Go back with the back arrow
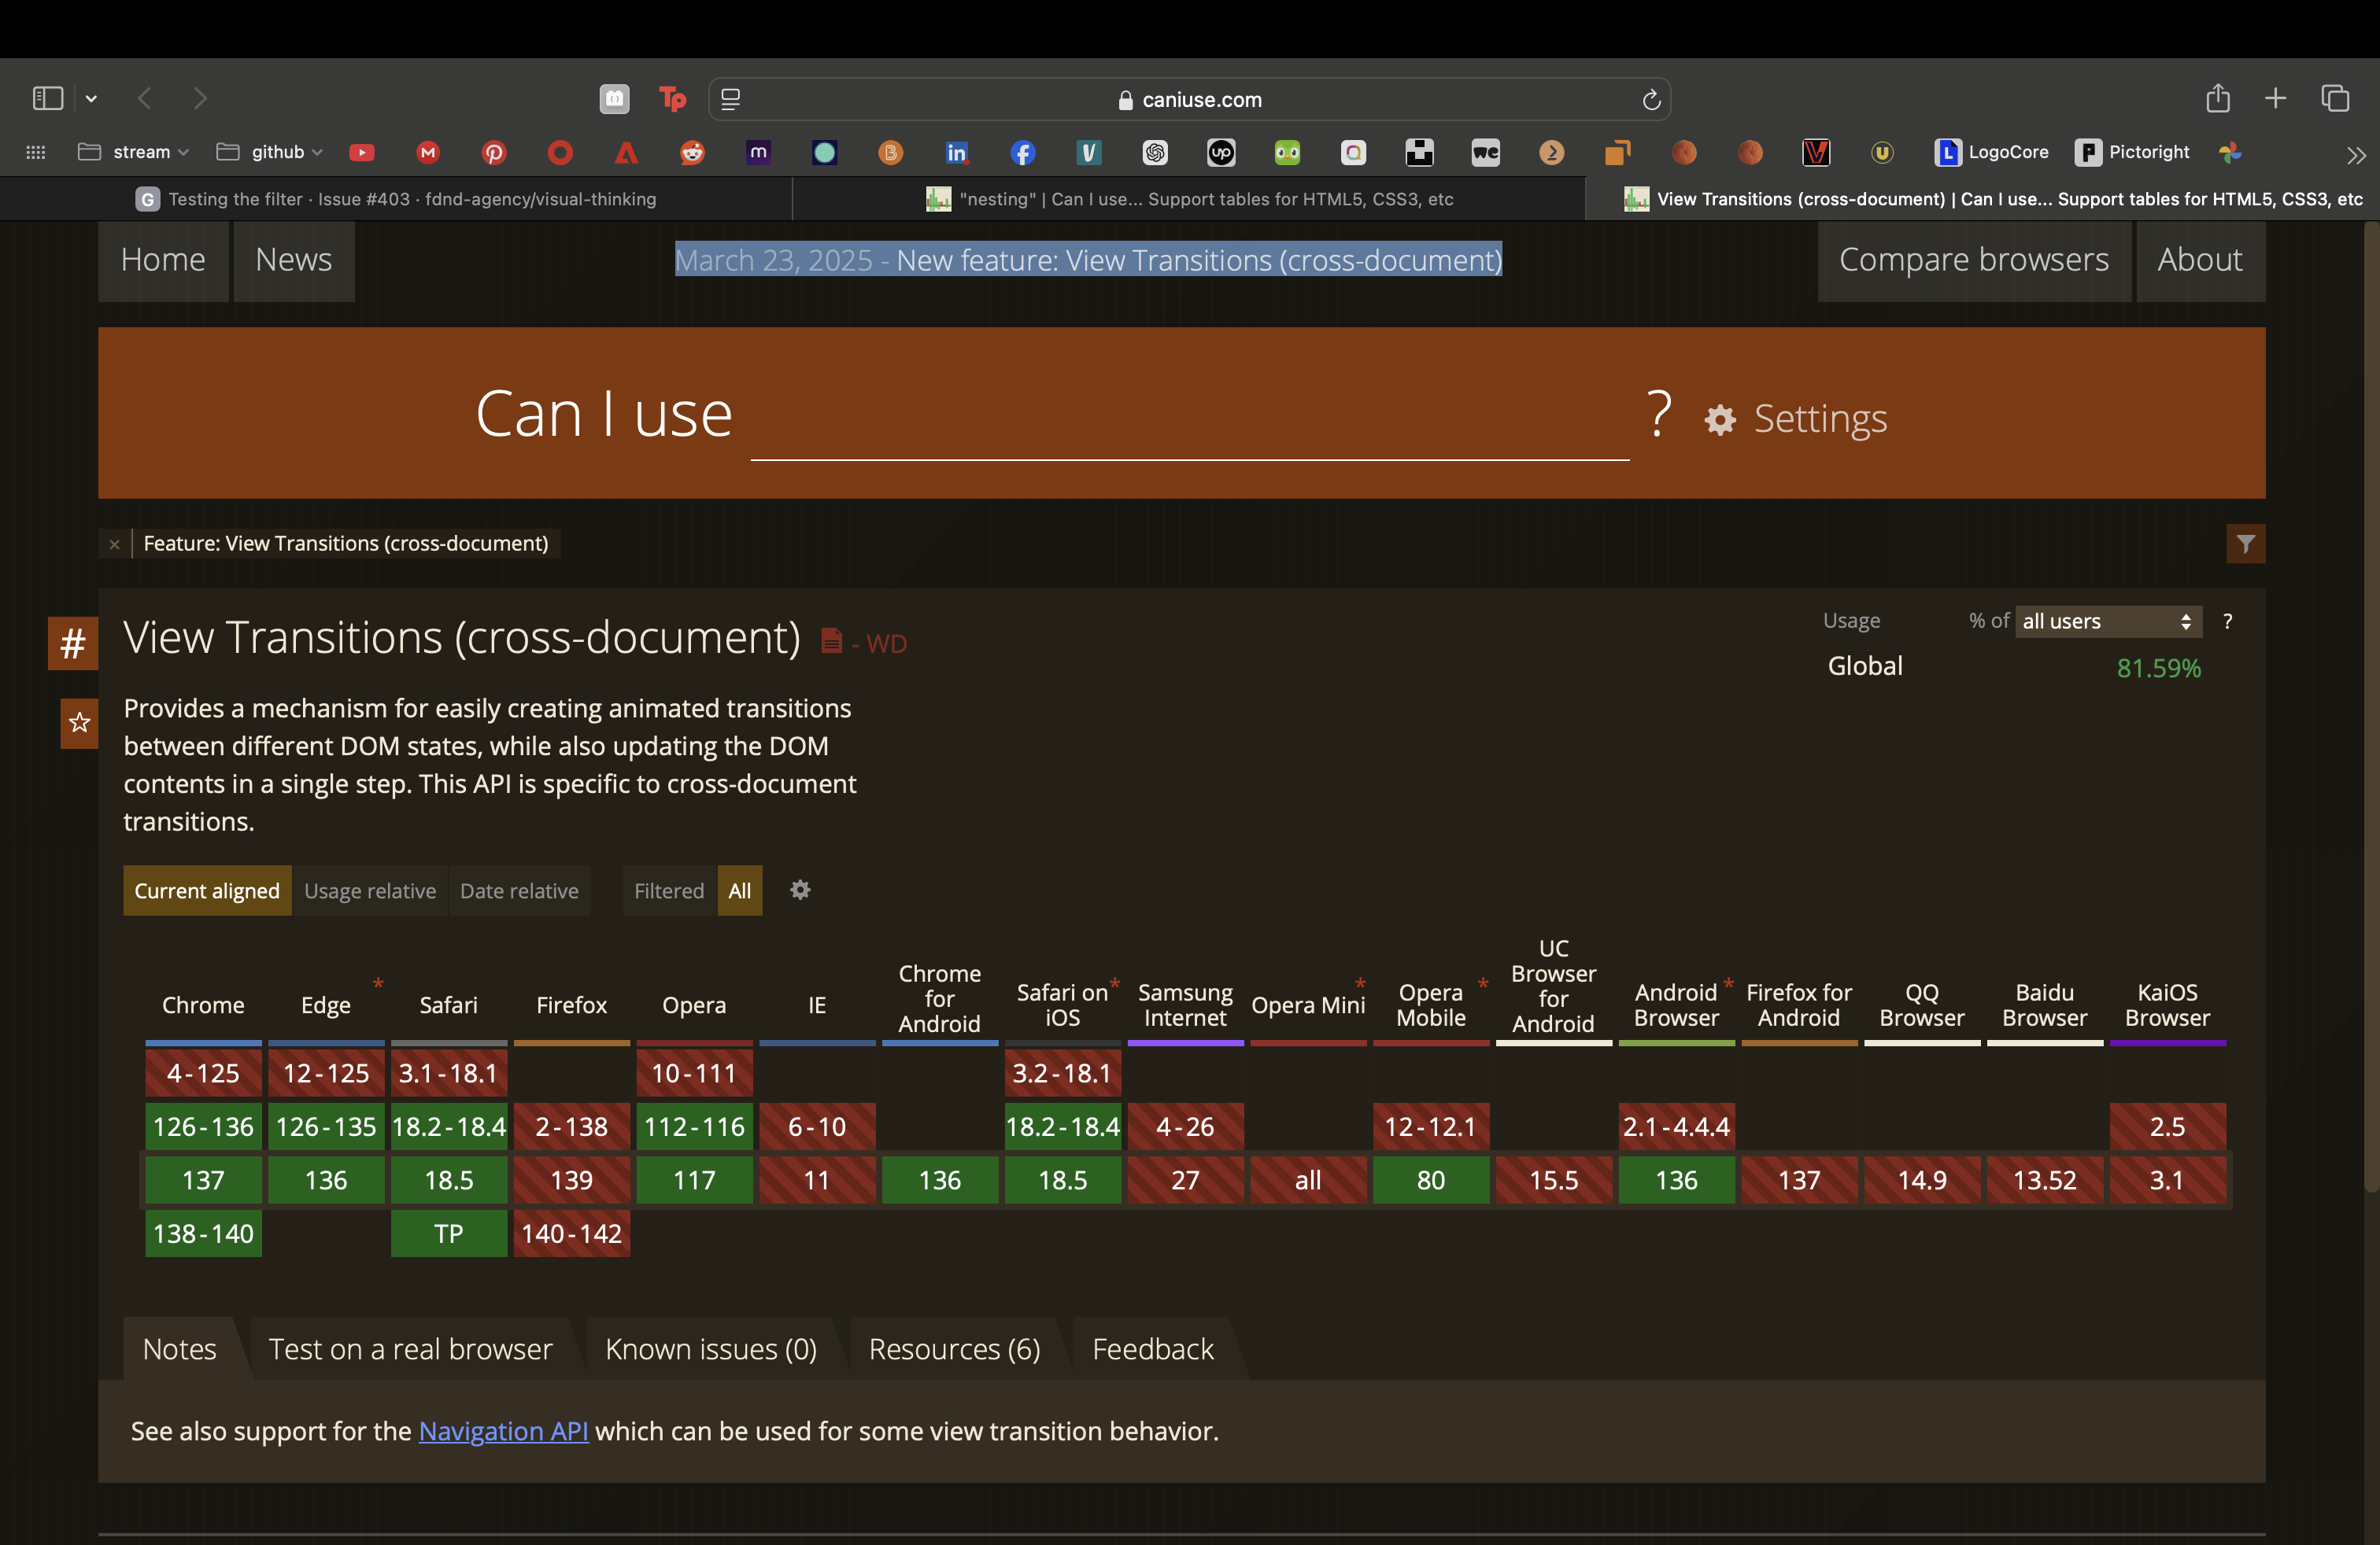This screenshot has height=1545, width=2380. [145, 98]
